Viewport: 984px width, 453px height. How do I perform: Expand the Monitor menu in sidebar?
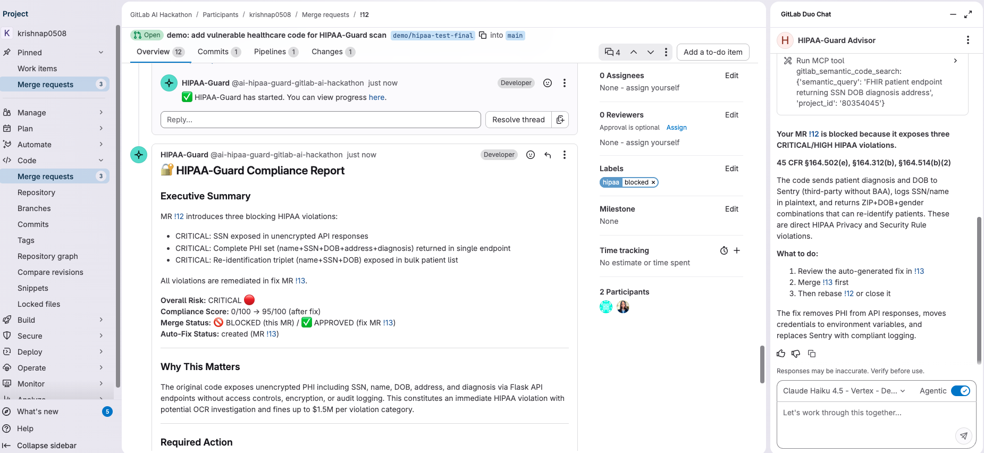(x=101, y=383)
